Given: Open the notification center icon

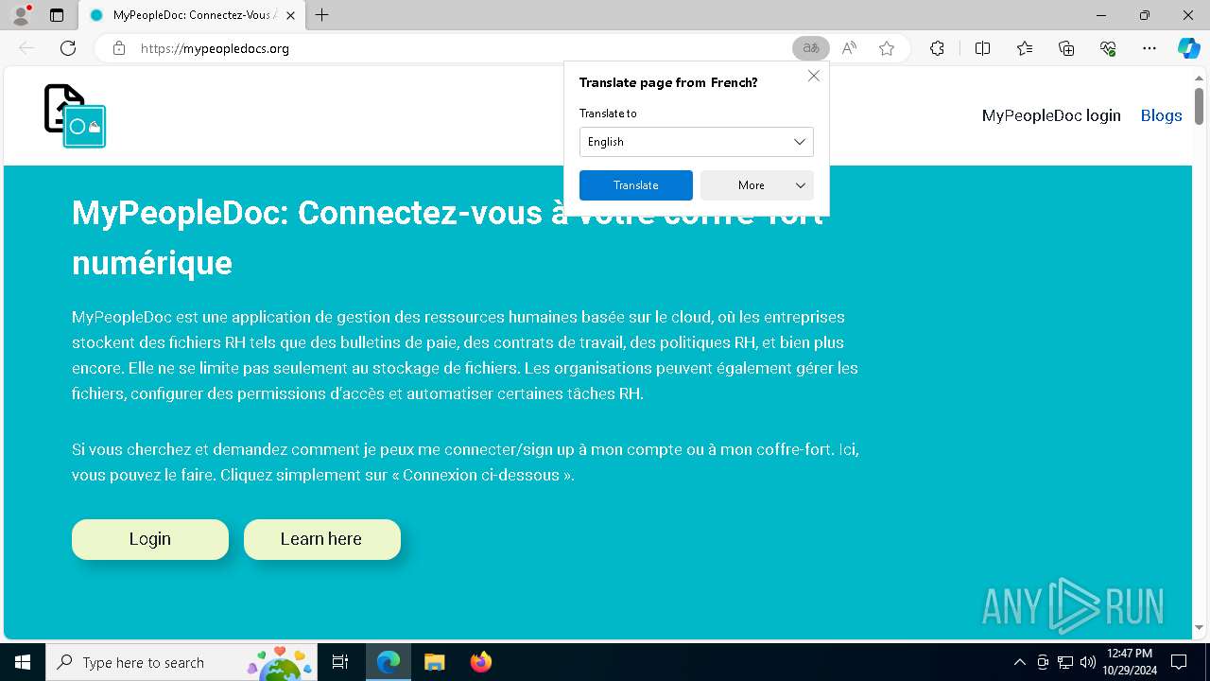Looking at the screenshot, I should pos(1179,662).
